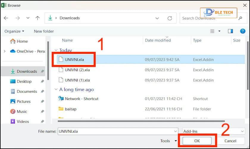Click the pin icon beside Documents
The height and width of the screenshot is (149, 250).
coord(42,91)
